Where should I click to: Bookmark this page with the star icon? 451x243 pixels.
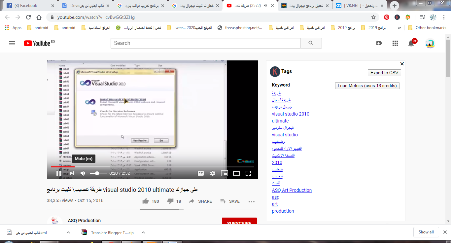coord(373,17)
